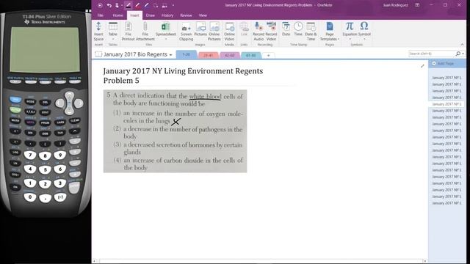Click the calculator's negative (-) key

click(x=60, y=197)
